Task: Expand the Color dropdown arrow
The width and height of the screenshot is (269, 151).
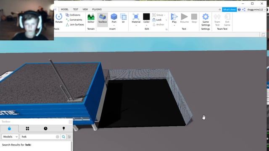Action: [146, 26]
